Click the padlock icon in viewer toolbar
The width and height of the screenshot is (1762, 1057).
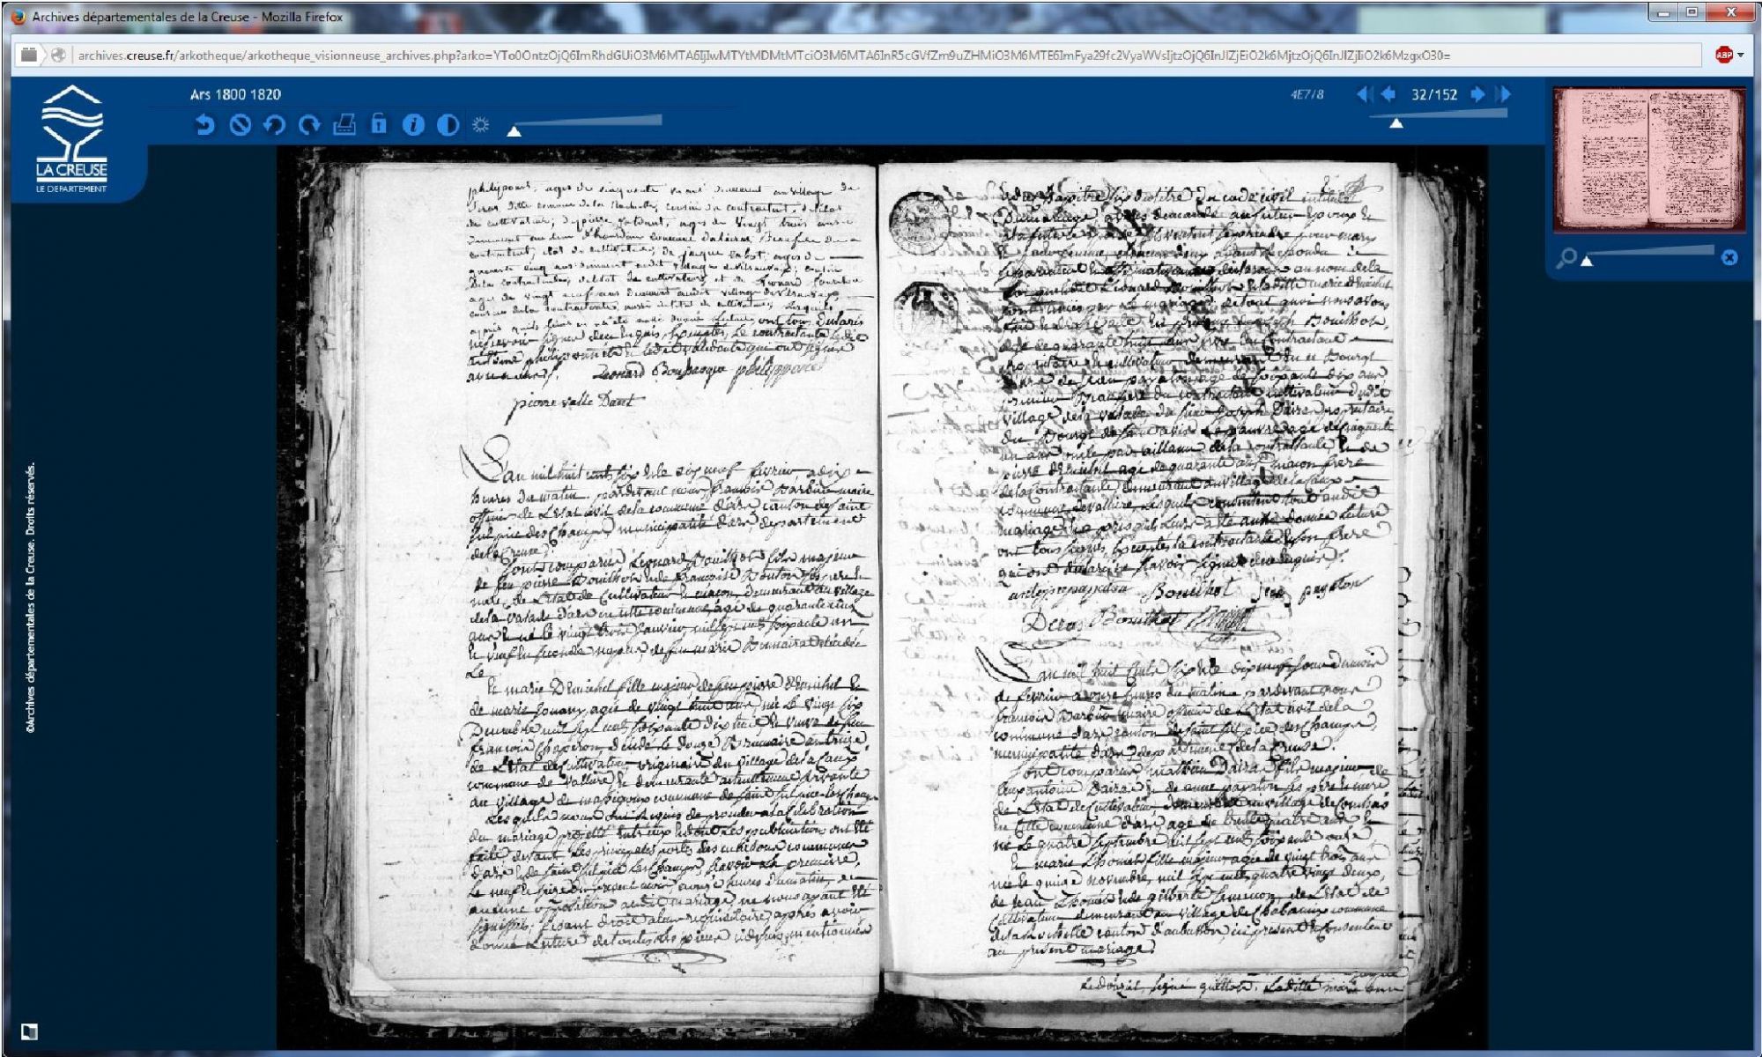[379, 124]
